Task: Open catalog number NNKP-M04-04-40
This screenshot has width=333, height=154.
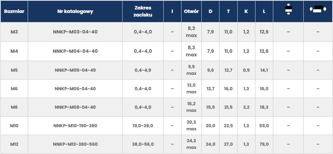Action: pyautogui.click(x=75, y=51)
